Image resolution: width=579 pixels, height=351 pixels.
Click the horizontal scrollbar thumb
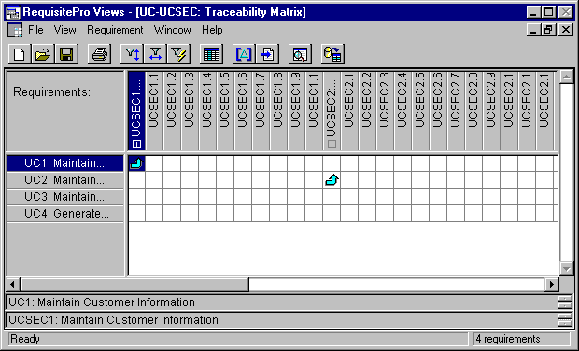(134, 284)
